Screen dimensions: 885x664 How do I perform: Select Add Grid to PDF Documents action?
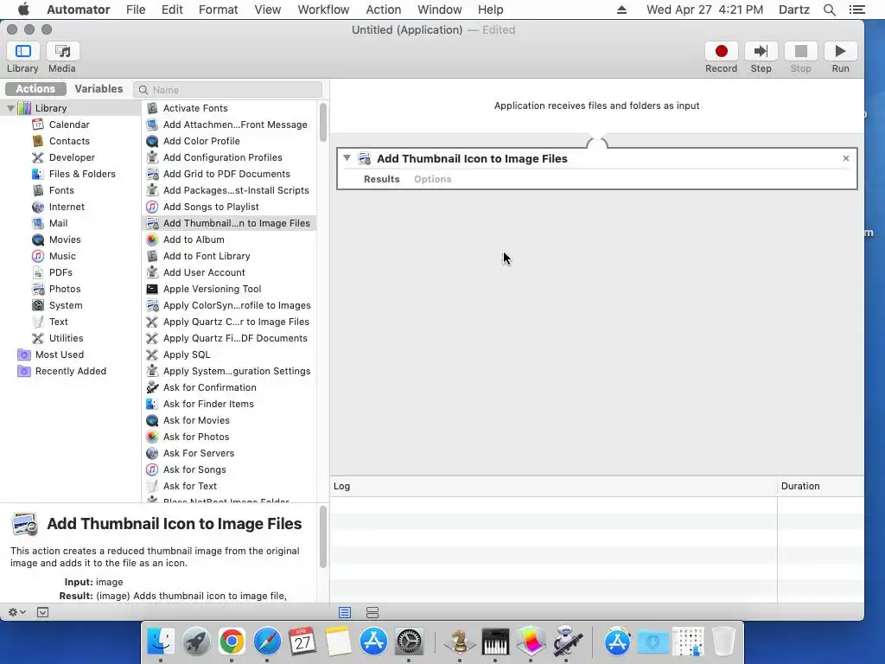pyautogui.click(x=228, y=173)
